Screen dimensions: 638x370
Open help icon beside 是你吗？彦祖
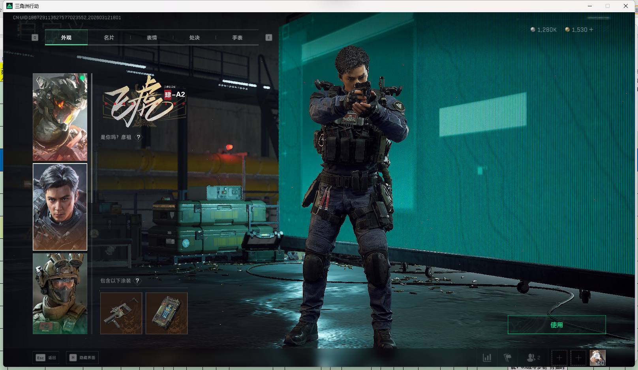pos(138,137)
